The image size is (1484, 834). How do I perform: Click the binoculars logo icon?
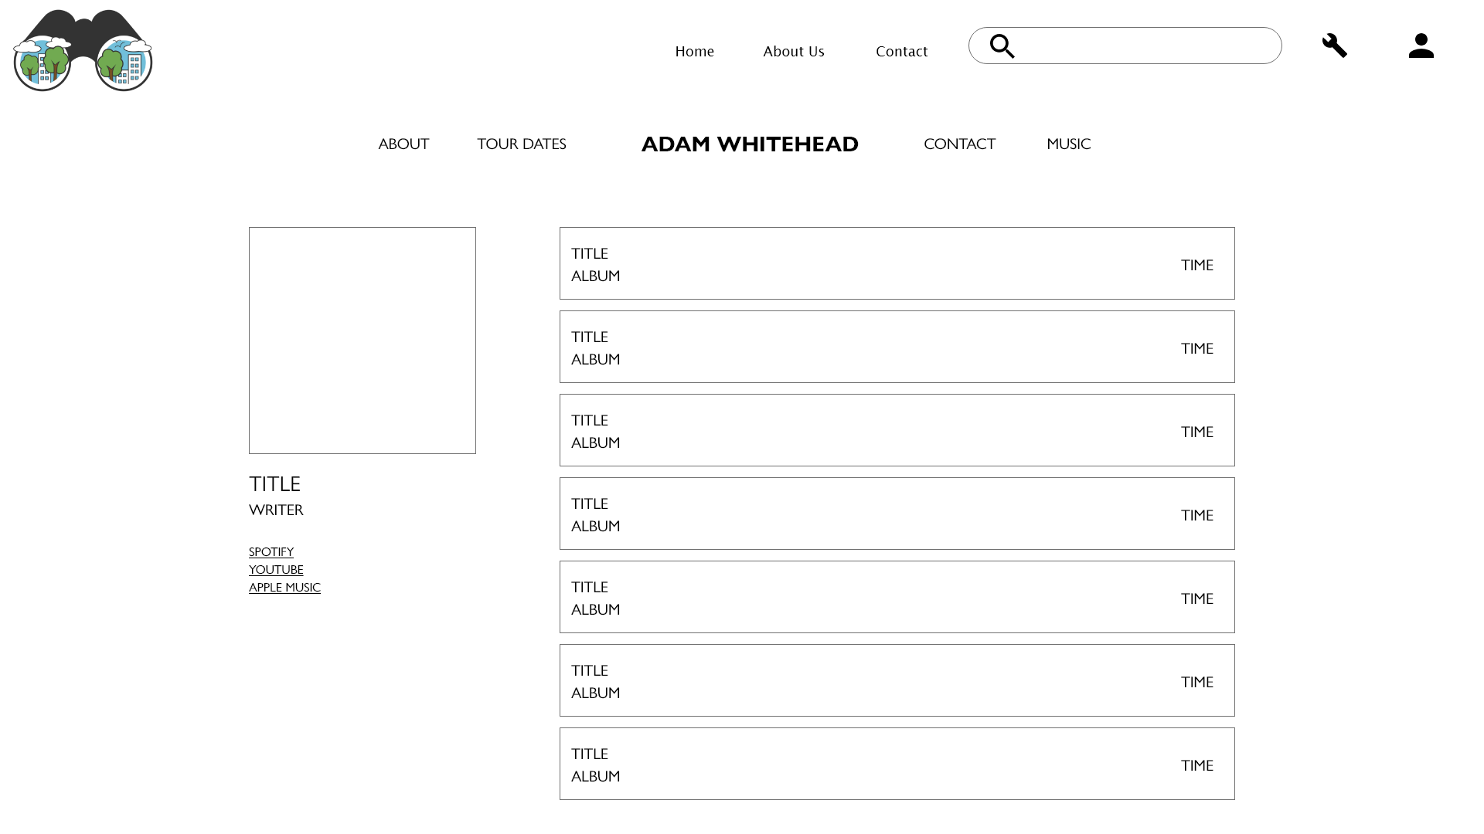point(83,51)
